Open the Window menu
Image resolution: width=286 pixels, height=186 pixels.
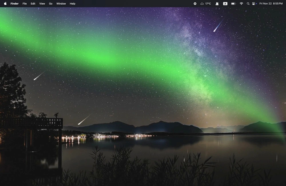(x=61, y=3)
